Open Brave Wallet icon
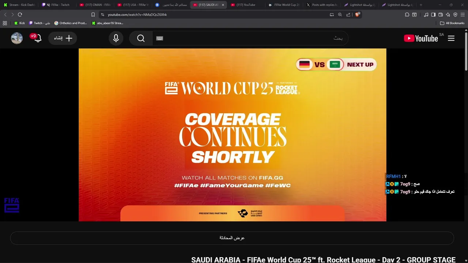The height and width of the screenshot is (263, 468). point(441,15)
